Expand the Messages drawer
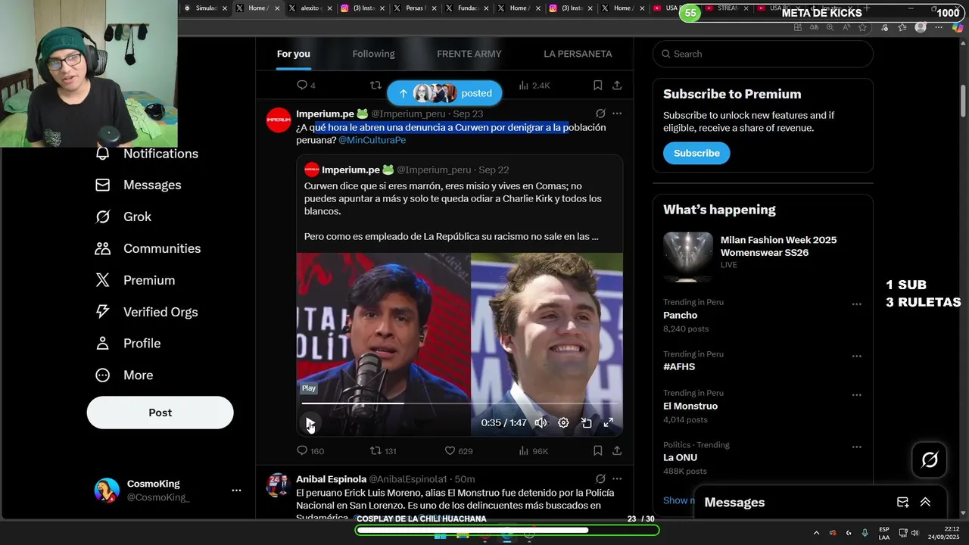Screen dimensions: 969x545 pos(925,502)
